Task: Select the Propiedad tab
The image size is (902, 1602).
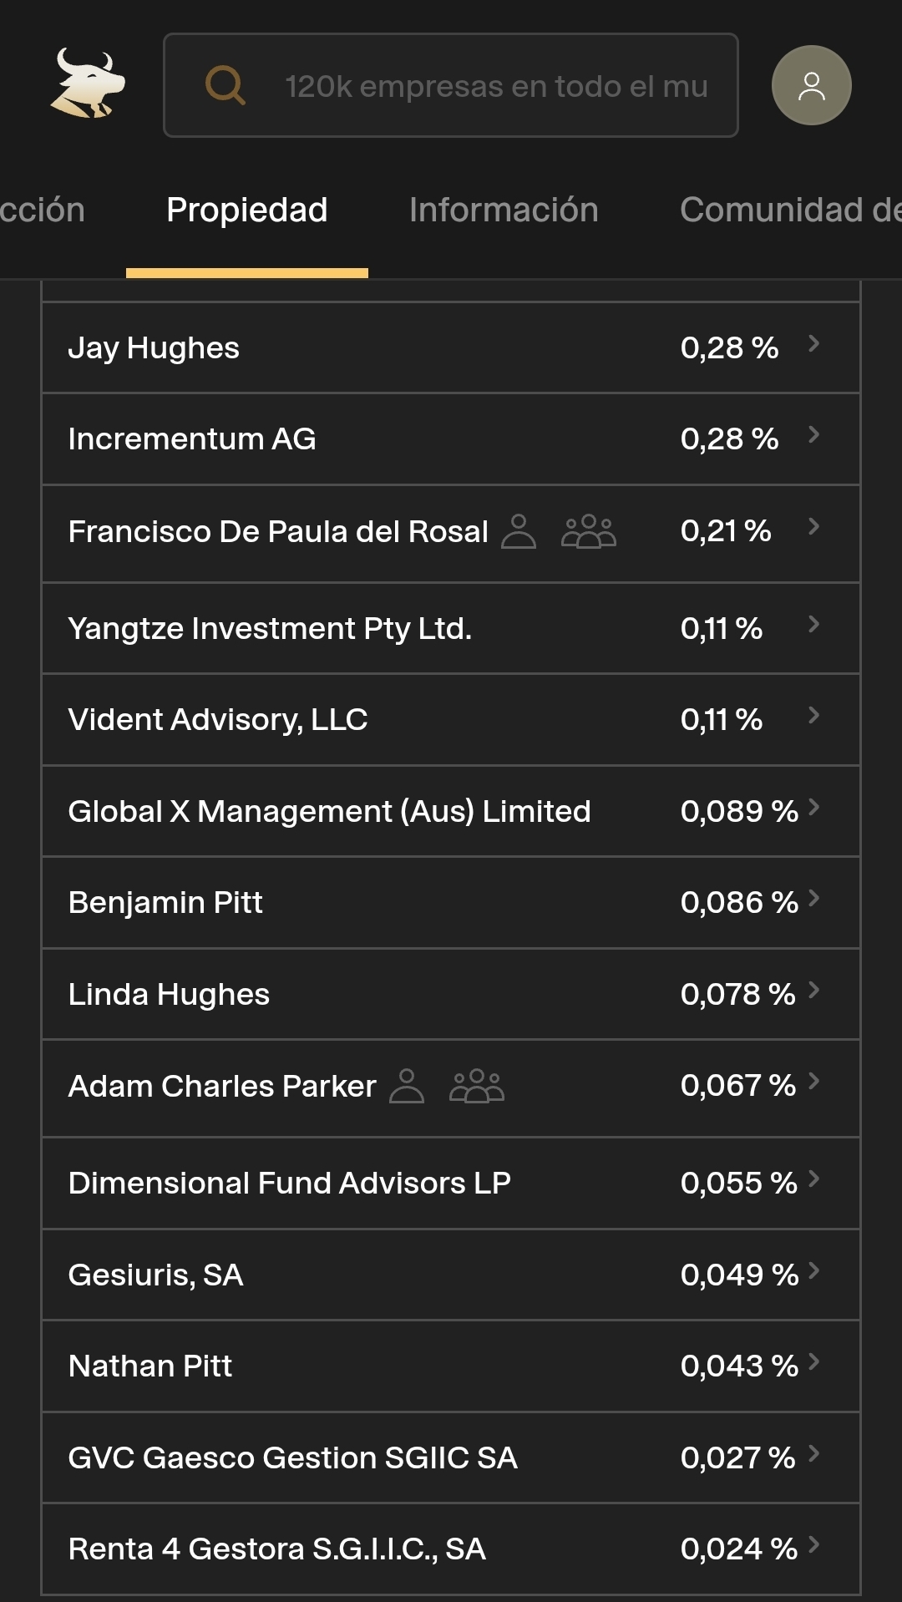Action: tap(246, 210)
